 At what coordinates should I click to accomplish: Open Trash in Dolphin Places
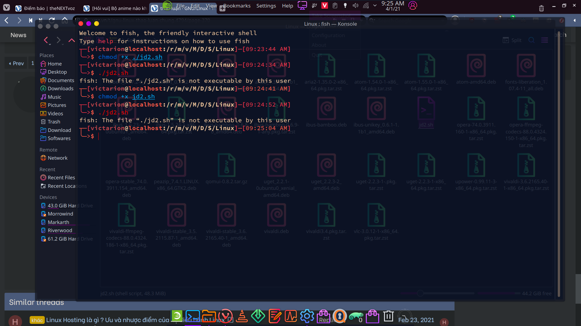coord(54,122)
